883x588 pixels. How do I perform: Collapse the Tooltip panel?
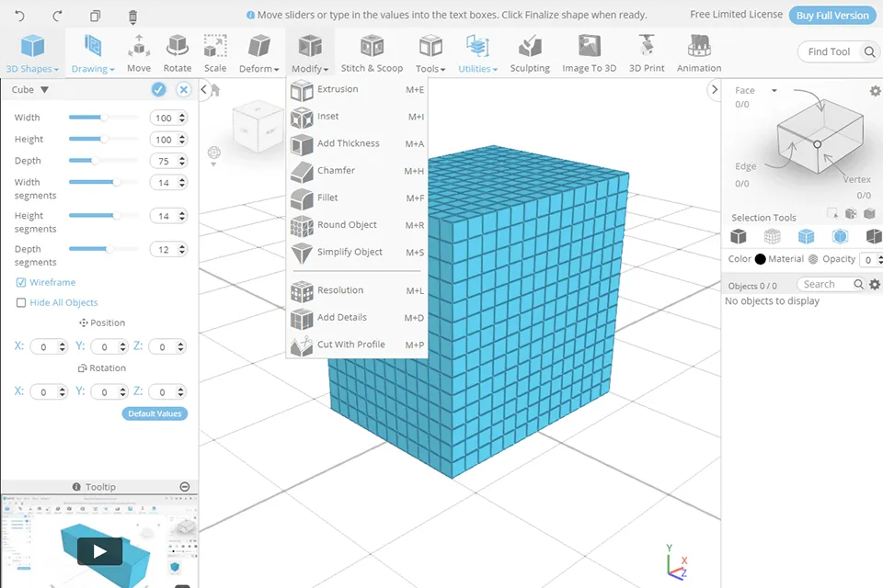pyautogui.click(x=185, y=486)
